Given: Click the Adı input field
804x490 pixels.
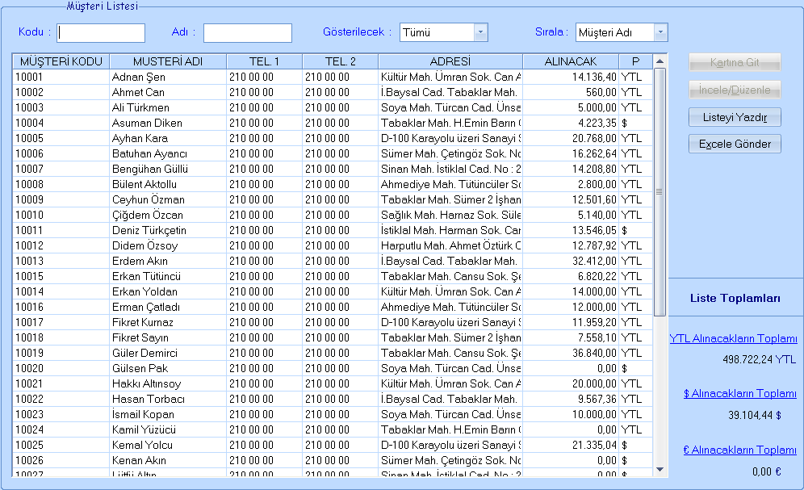Looking at the screenshot, I should 248,33.
